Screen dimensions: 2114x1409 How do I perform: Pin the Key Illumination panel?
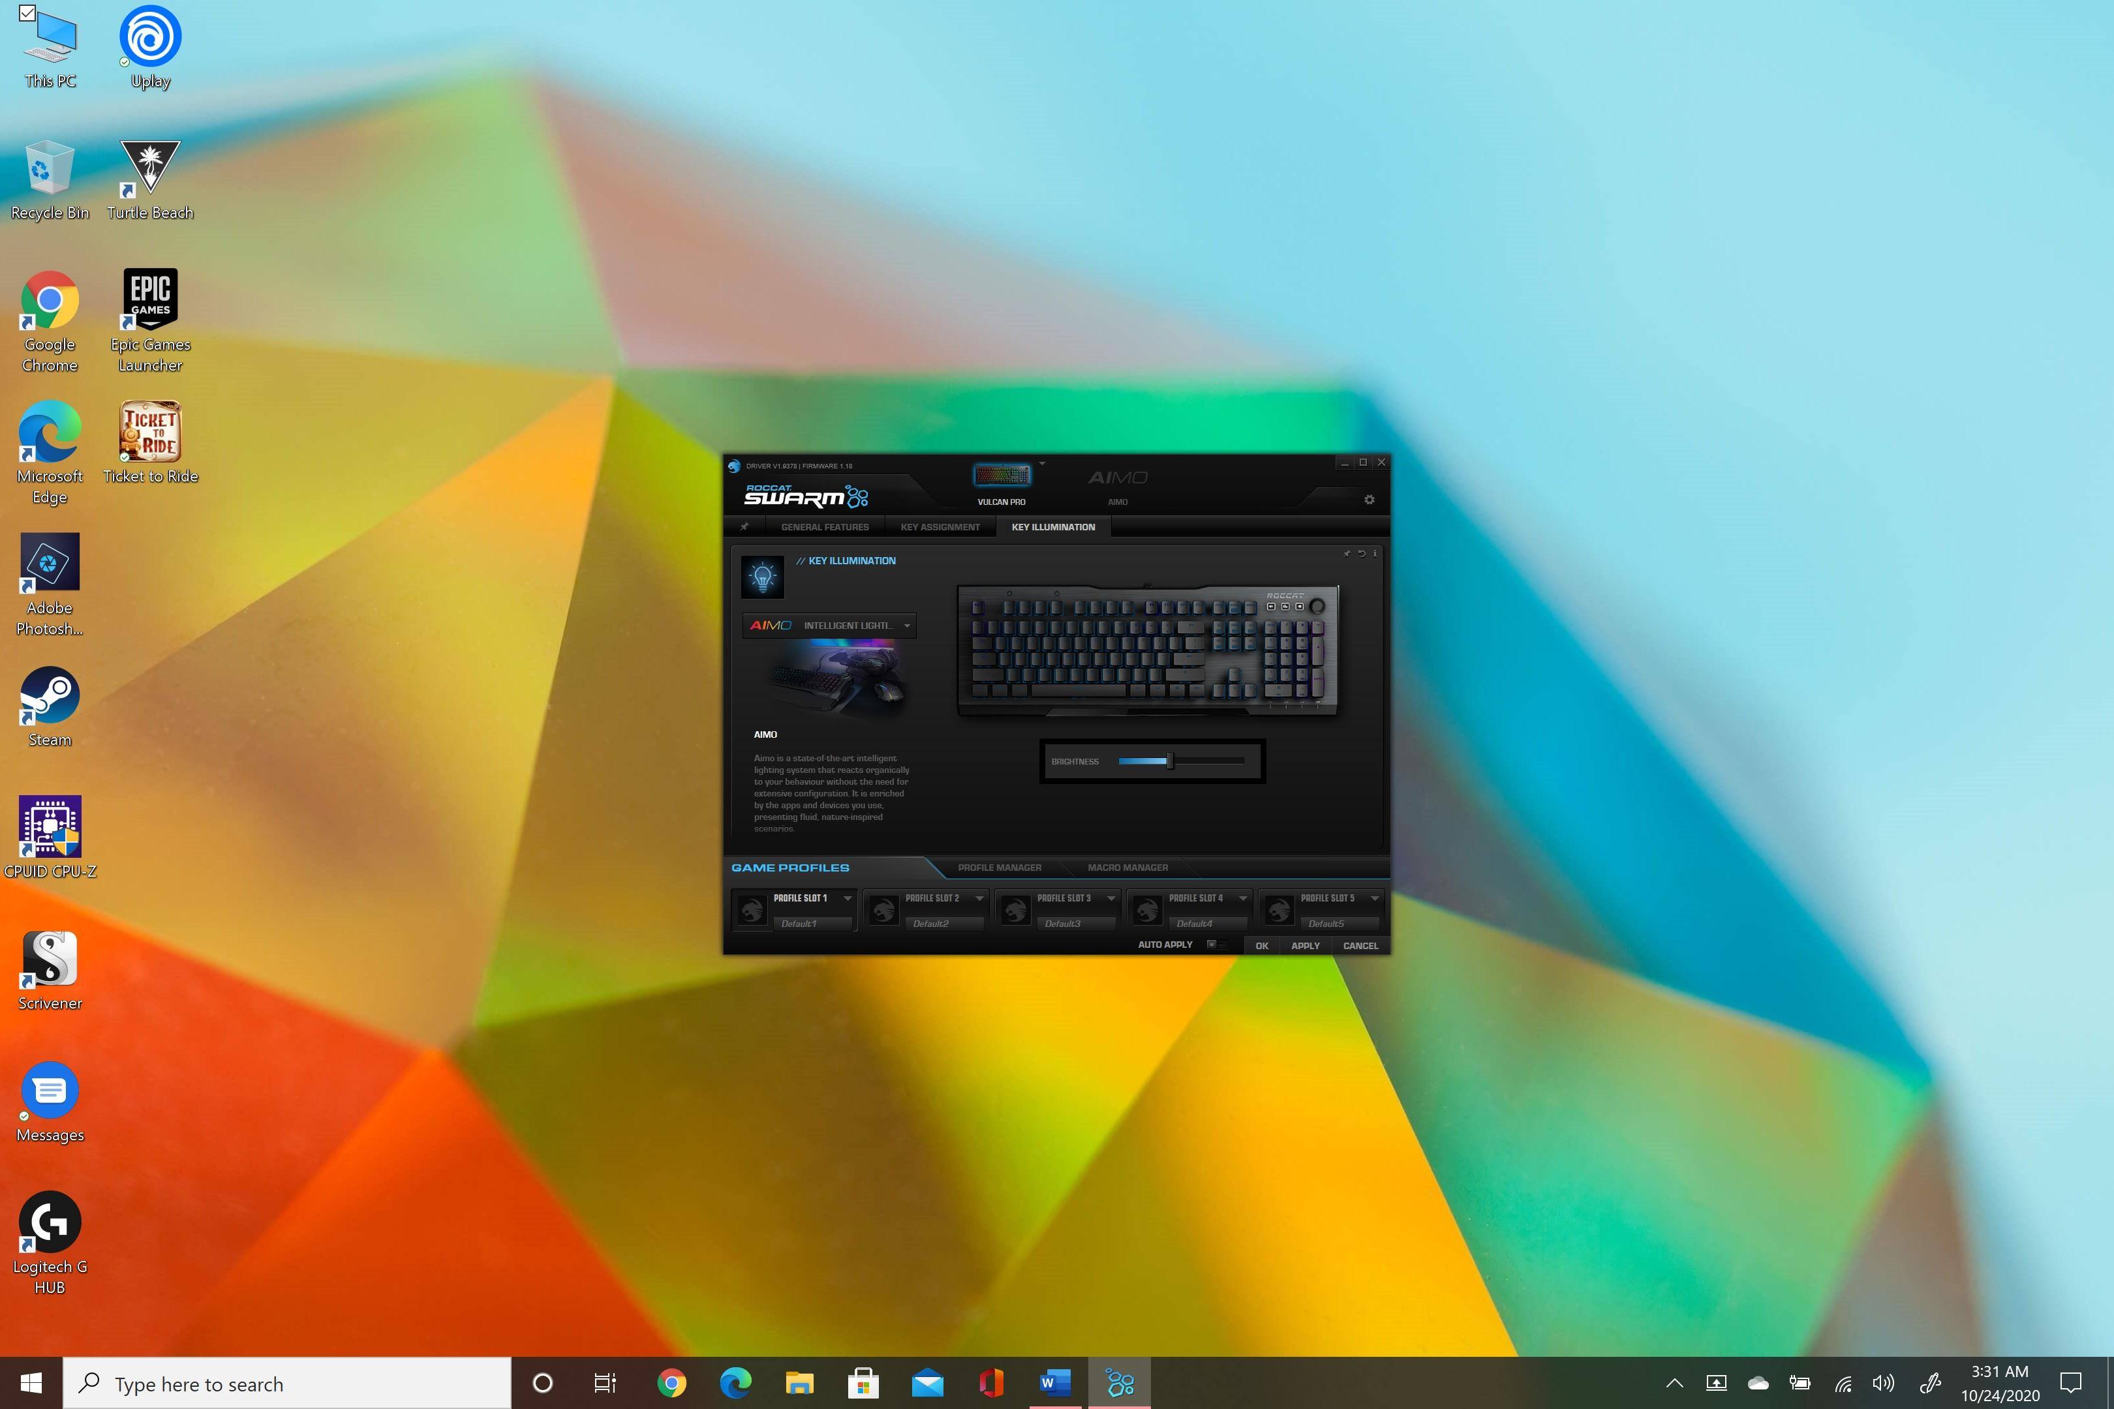pos(1347,554)
